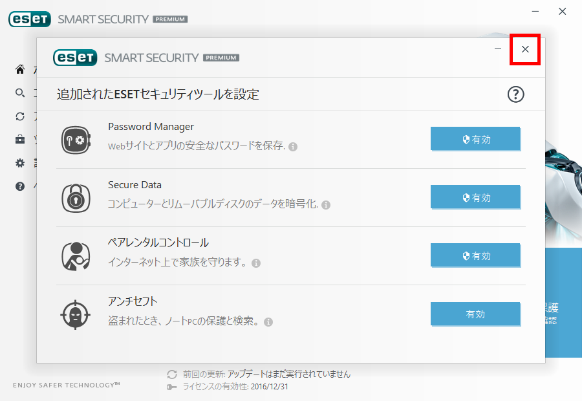This screenshot has width=582, height=401.
Task: Click the ペアレンタルコントロール title text
Action: point(158,243)
